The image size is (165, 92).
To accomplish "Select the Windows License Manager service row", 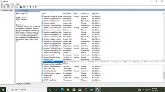I will (x=71, y=25).
